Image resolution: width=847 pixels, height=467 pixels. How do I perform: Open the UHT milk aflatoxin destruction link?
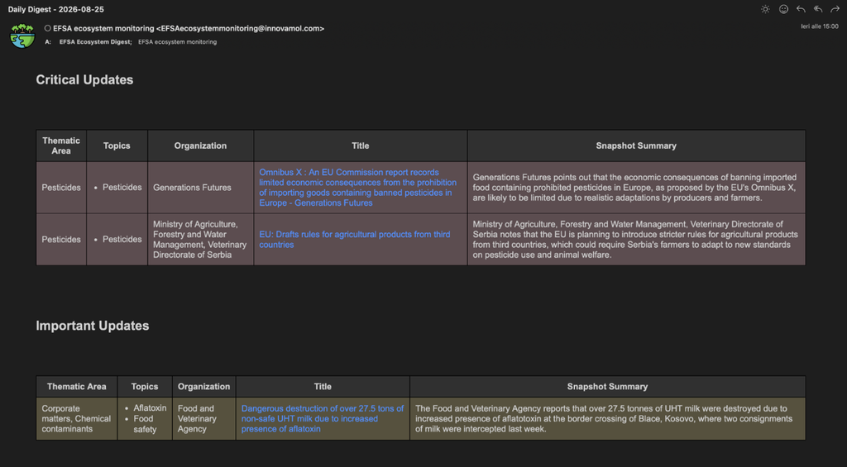pyautogui.click(x=323, y=418)
